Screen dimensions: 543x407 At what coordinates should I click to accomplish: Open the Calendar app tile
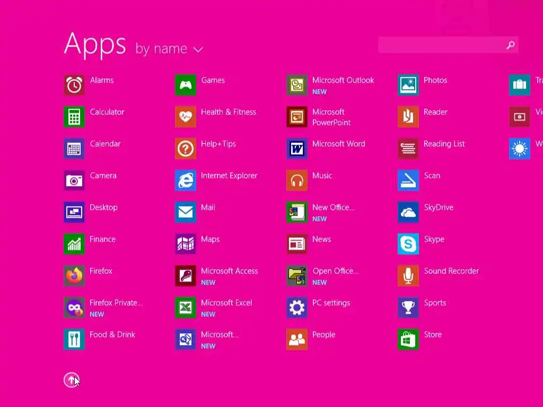74,148
